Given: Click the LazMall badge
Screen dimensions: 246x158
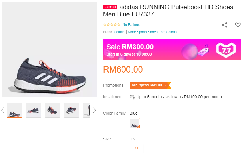Looking at the screenshot, I should pos(110,7).
